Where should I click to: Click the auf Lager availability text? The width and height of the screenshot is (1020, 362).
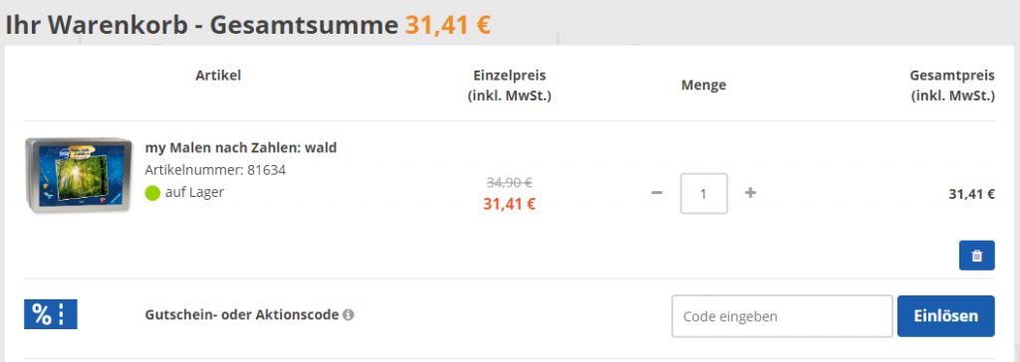pos(194,192)
